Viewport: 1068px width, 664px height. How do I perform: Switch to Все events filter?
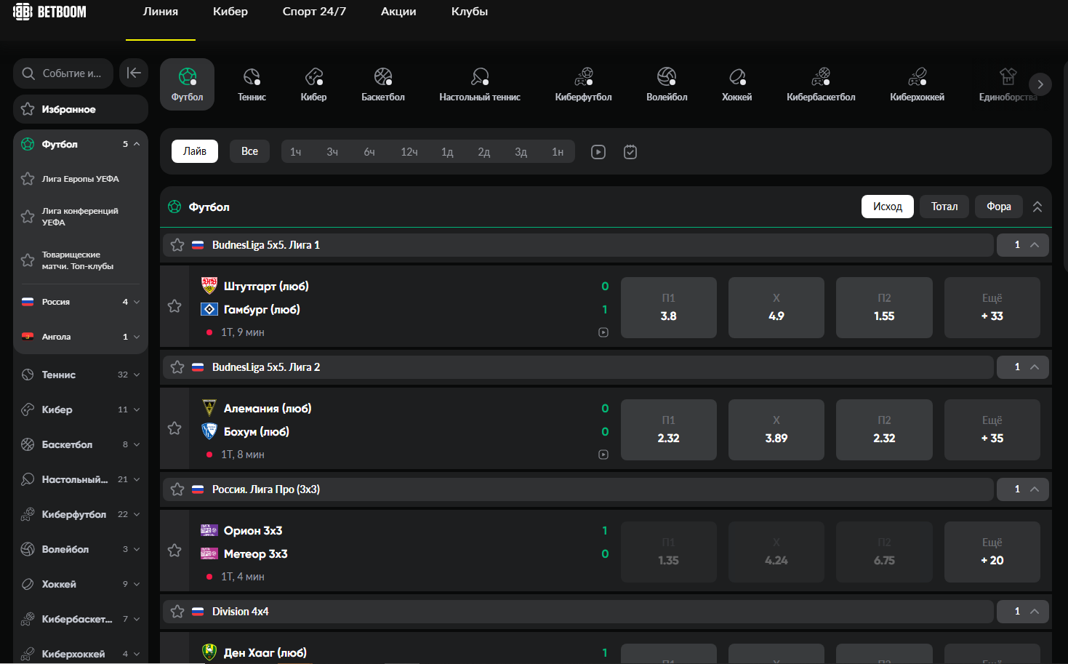[x=249, y=151]
